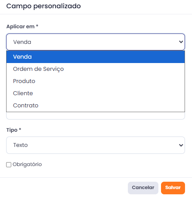Click the Aplicar em chevron arrow
Viewport: 192px width, 203px height.
181,42
